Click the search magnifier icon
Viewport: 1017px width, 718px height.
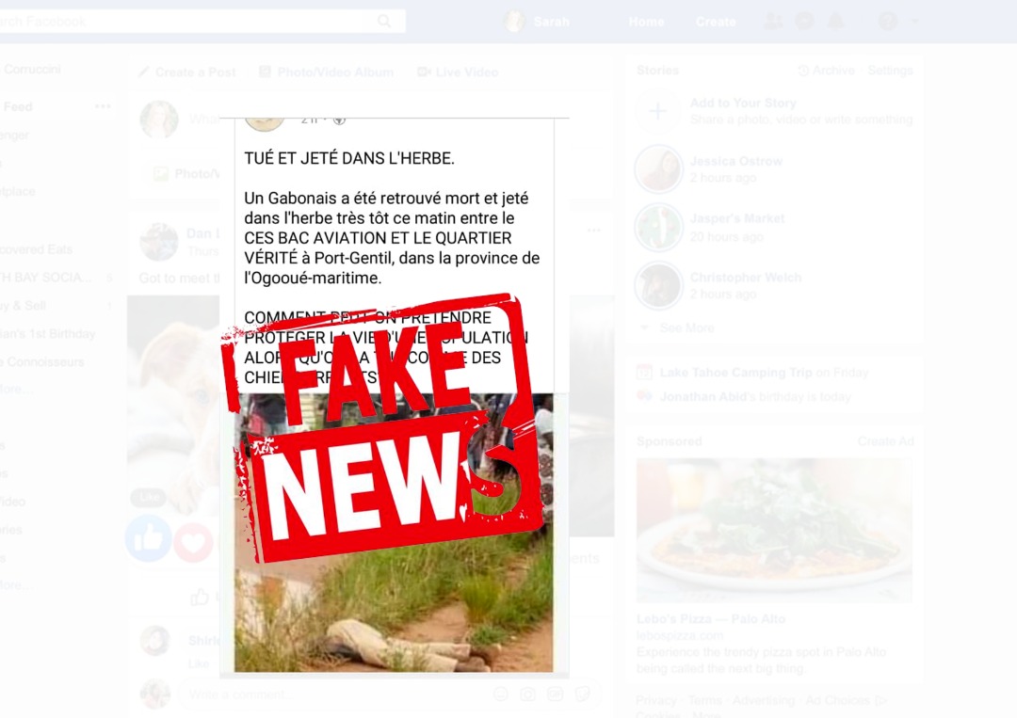coord(384,22)
